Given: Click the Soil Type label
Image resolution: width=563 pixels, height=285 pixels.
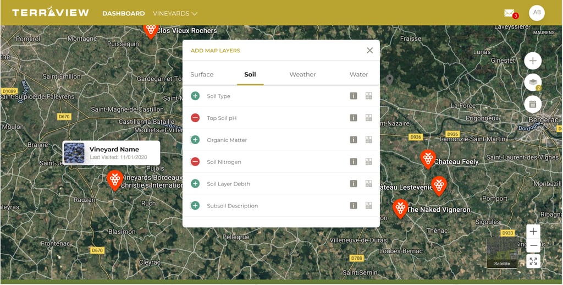Looking at the screenshot, I should click(x=218, y=96).
